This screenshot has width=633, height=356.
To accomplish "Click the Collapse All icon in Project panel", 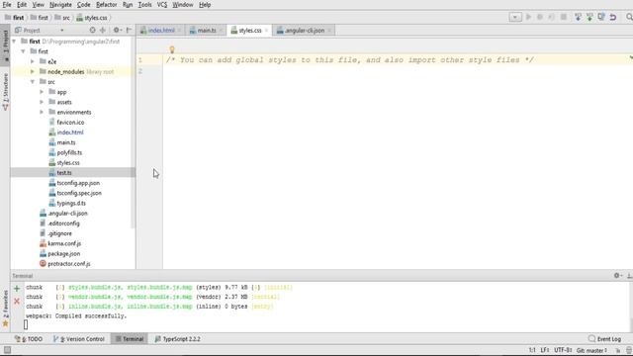I will pos(103,30).
